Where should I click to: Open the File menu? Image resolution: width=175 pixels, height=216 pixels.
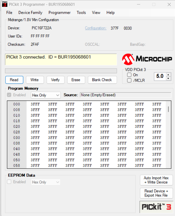click(x=9, y=13)
